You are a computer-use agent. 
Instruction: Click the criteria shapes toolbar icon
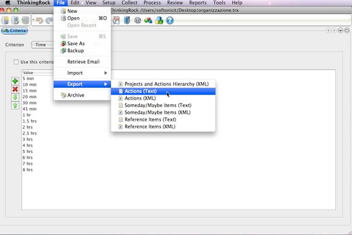coord(148,21)
